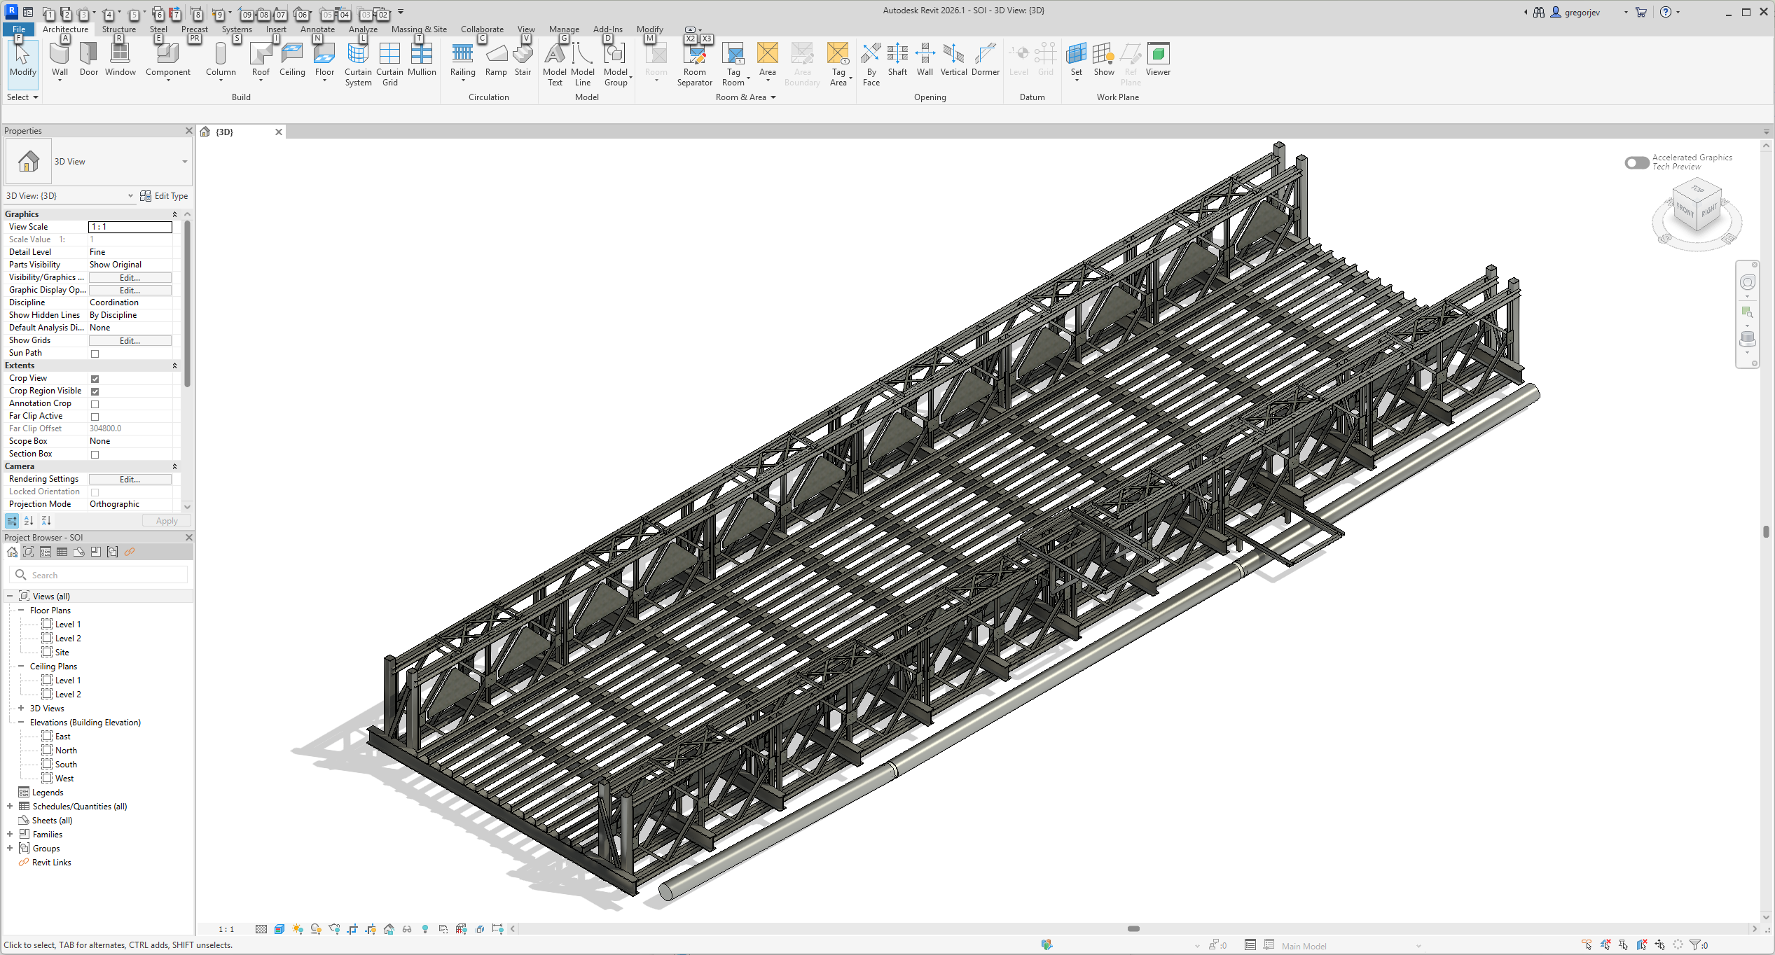Select the Shaft opening tool
The width and height of the screenshot is (1775, 955).
pos(897,60)
